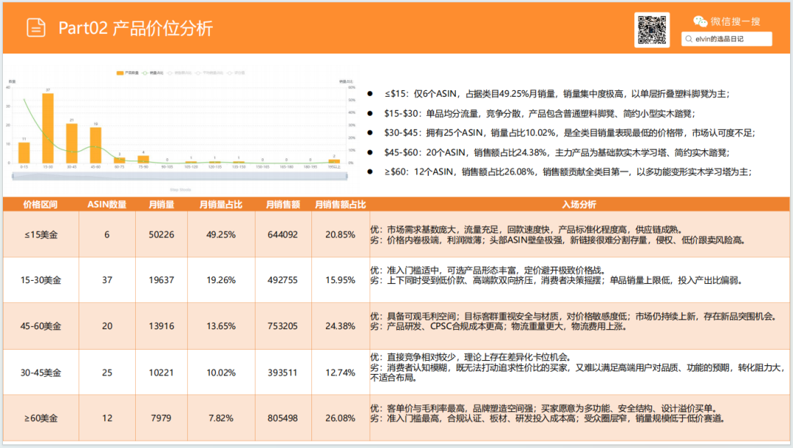Toggle the first greyed-out legend entry in chart
Viewport: 793px width, 448px height.
coord(180,73)
